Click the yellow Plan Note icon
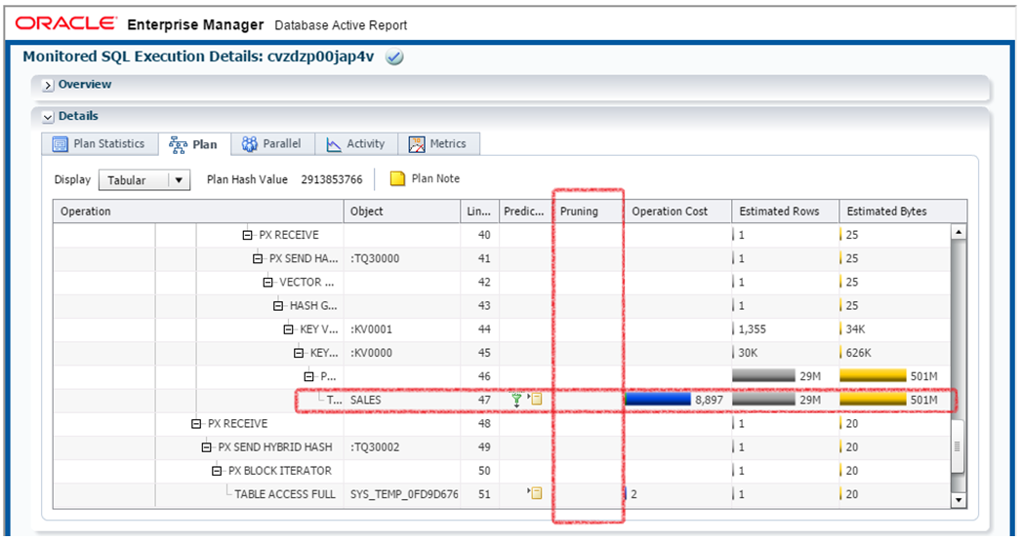The image size is (1021, 541). tap(397, 178)
